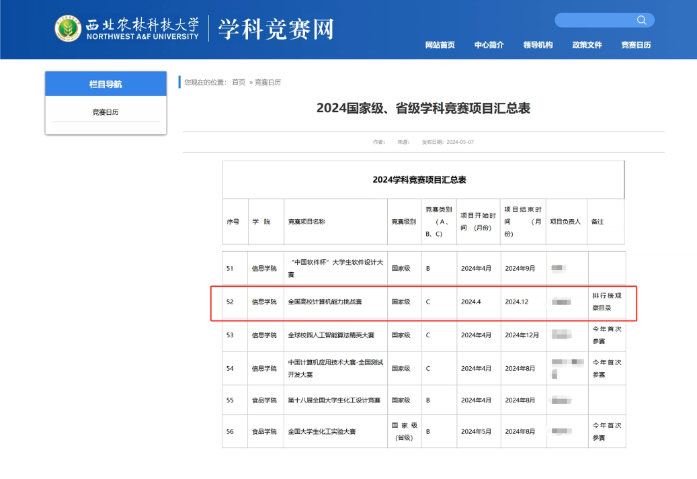Click the page title 2024国家级、省级学科竞赛项目汇总表
The width and height of the screenshot is (697, 479).
[423, 108]
